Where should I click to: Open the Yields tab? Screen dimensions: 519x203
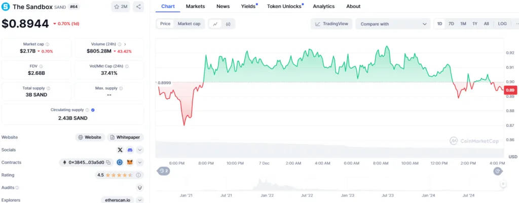coord(248,6)
